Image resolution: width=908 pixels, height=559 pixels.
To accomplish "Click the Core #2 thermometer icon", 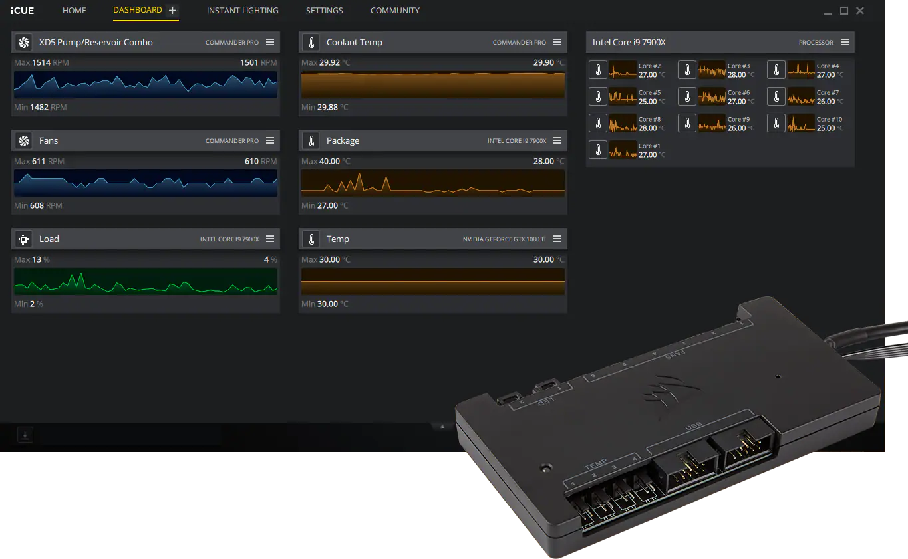I will 598,70.
